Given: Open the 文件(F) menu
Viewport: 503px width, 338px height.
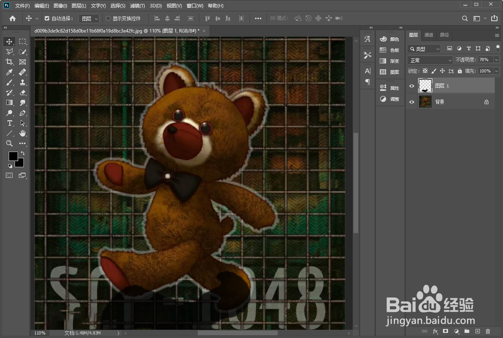Looking at the screenshot, I should (x=22, y=6).
